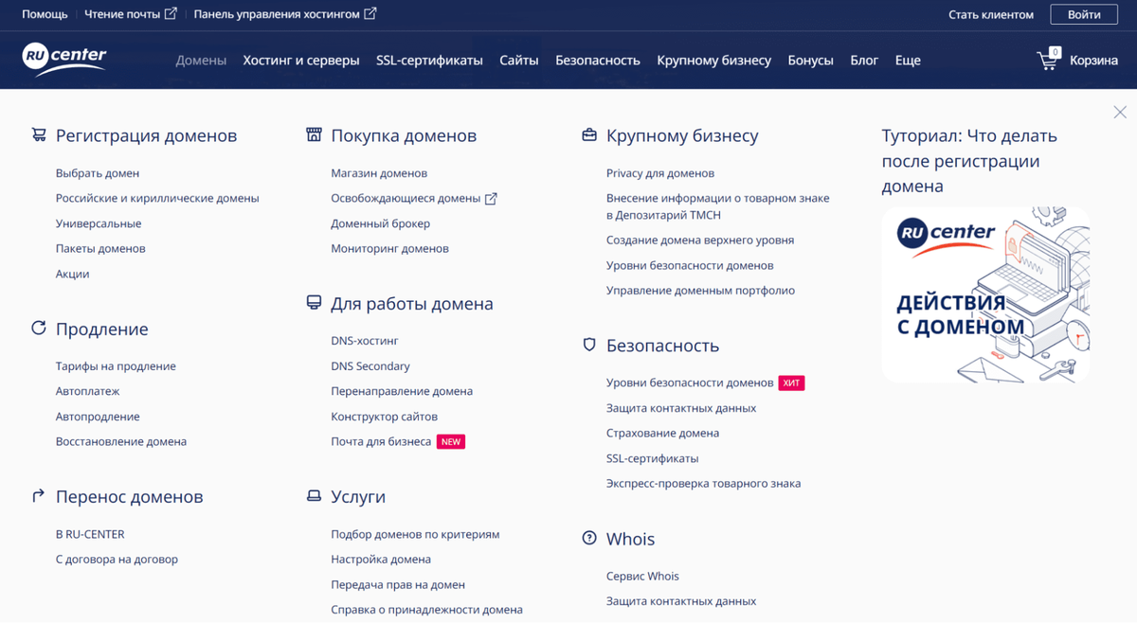Open Чтение почты link
The width and height of the screenshot is (1137, 623).
click(x=123, y=14)
